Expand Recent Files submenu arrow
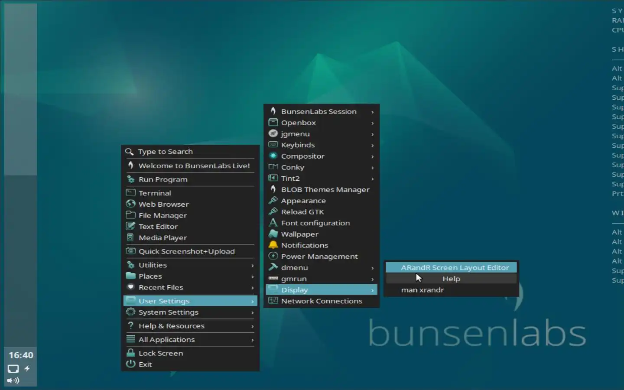Image resolution: width=624 pixels, height=390 pixels. point(253,288)
